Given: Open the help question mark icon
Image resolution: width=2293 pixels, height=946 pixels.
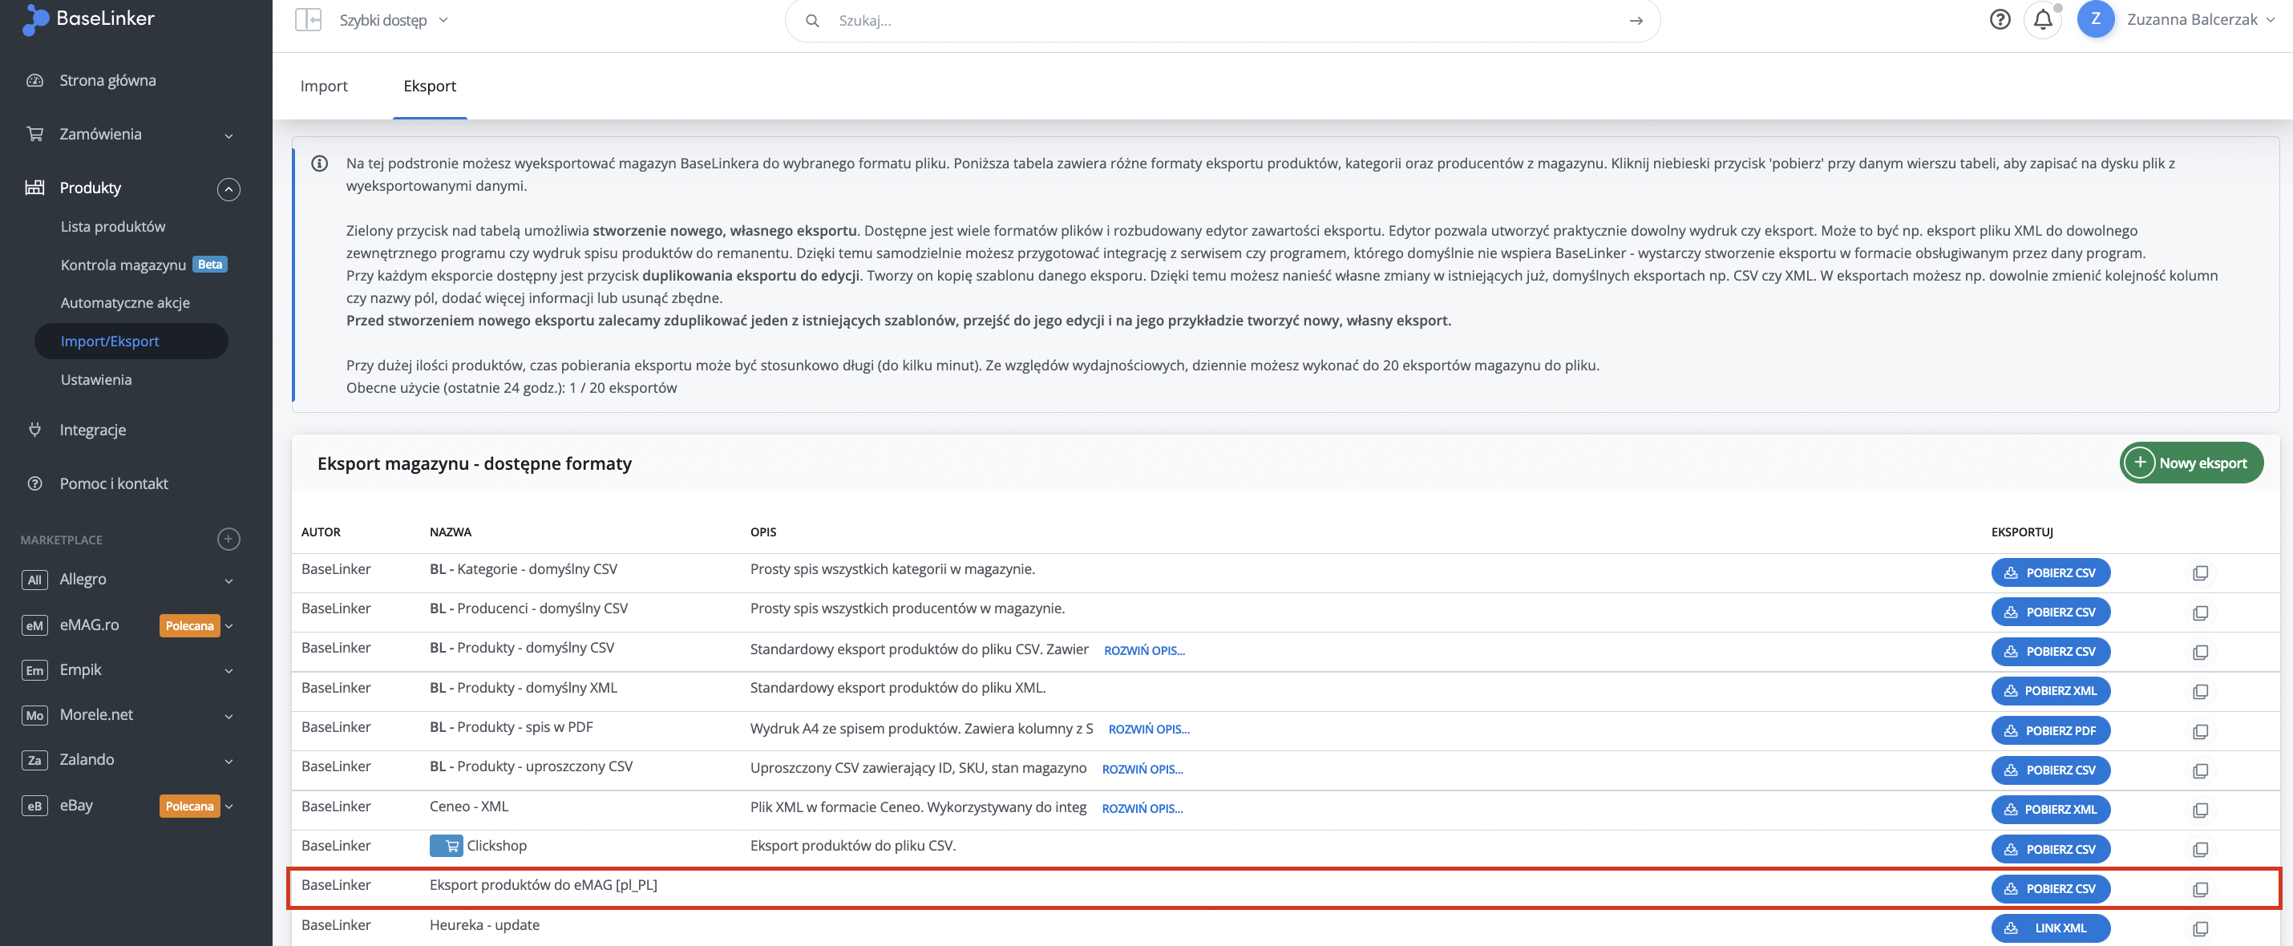Looking at the screenshot, I should pos(2000,19).
